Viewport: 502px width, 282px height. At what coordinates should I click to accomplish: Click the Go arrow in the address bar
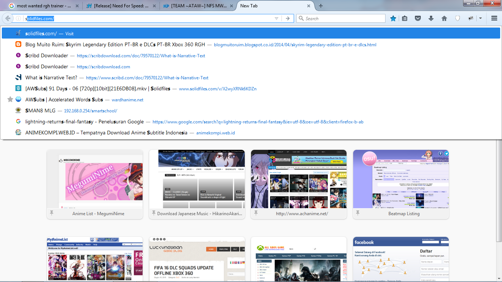tap(288, 18)
